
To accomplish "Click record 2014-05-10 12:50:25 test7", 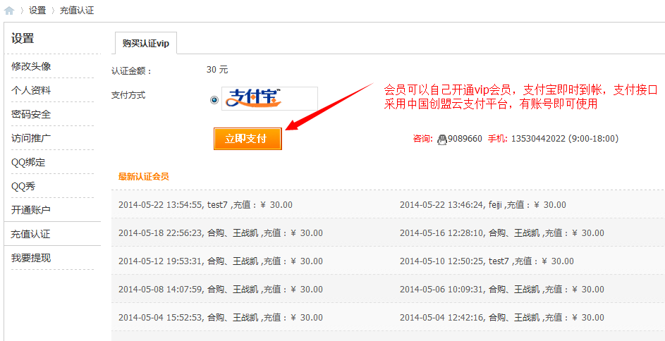I will (x=487, y=261).
